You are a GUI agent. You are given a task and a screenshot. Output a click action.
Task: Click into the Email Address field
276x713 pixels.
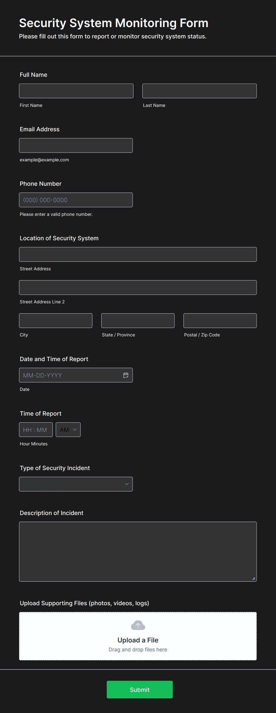coord(76,145)
